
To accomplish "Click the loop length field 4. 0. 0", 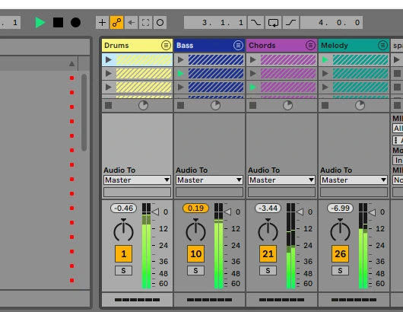I will pyautogui.click(x=332, y=23).
